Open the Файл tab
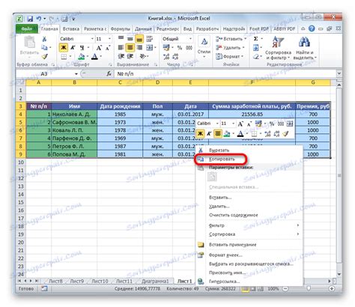Image resolution: width=355 pixels, height=307 pixels. click(x=27, y=29)
